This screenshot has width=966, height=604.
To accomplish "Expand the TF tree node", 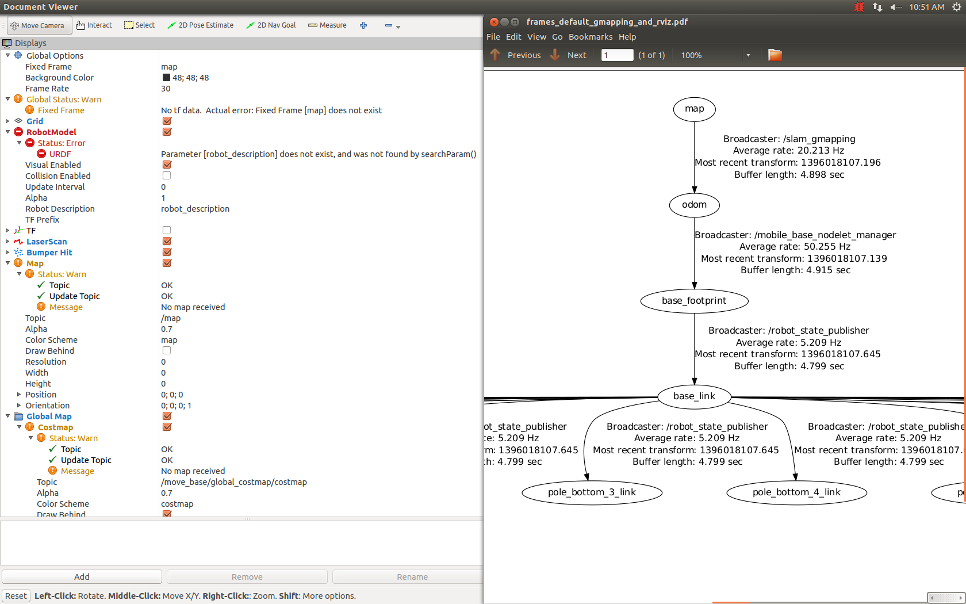I will 7,230.
